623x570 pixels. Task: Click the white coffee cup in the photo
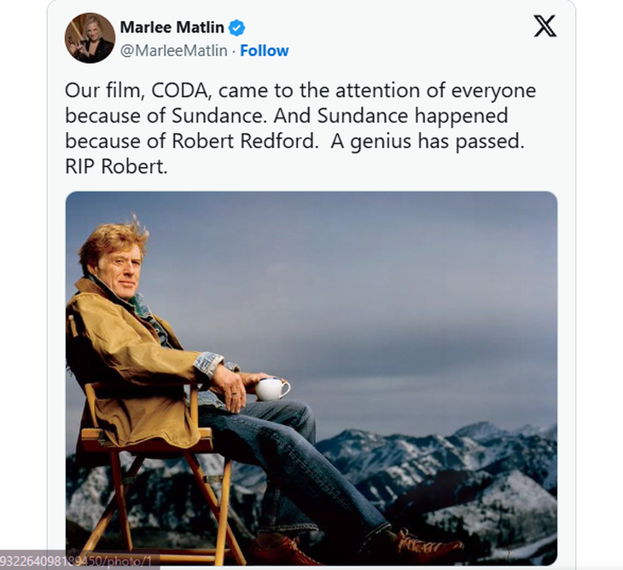(x=271, y=389)
